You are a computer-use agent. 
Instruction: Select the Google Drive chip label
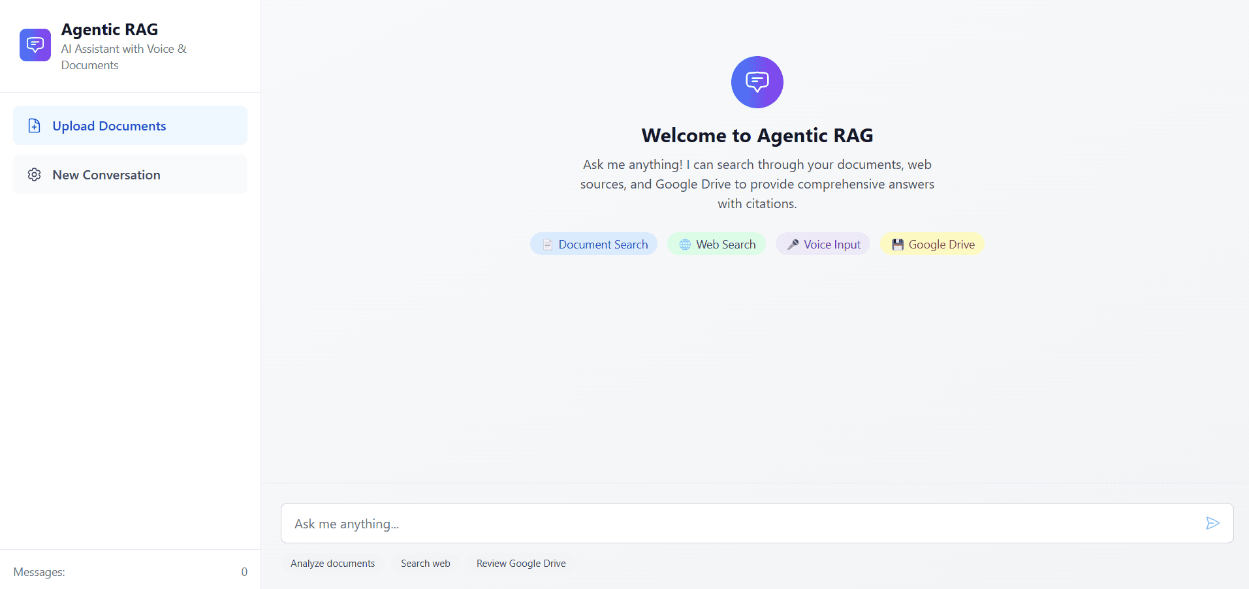[x=941, y=245]
